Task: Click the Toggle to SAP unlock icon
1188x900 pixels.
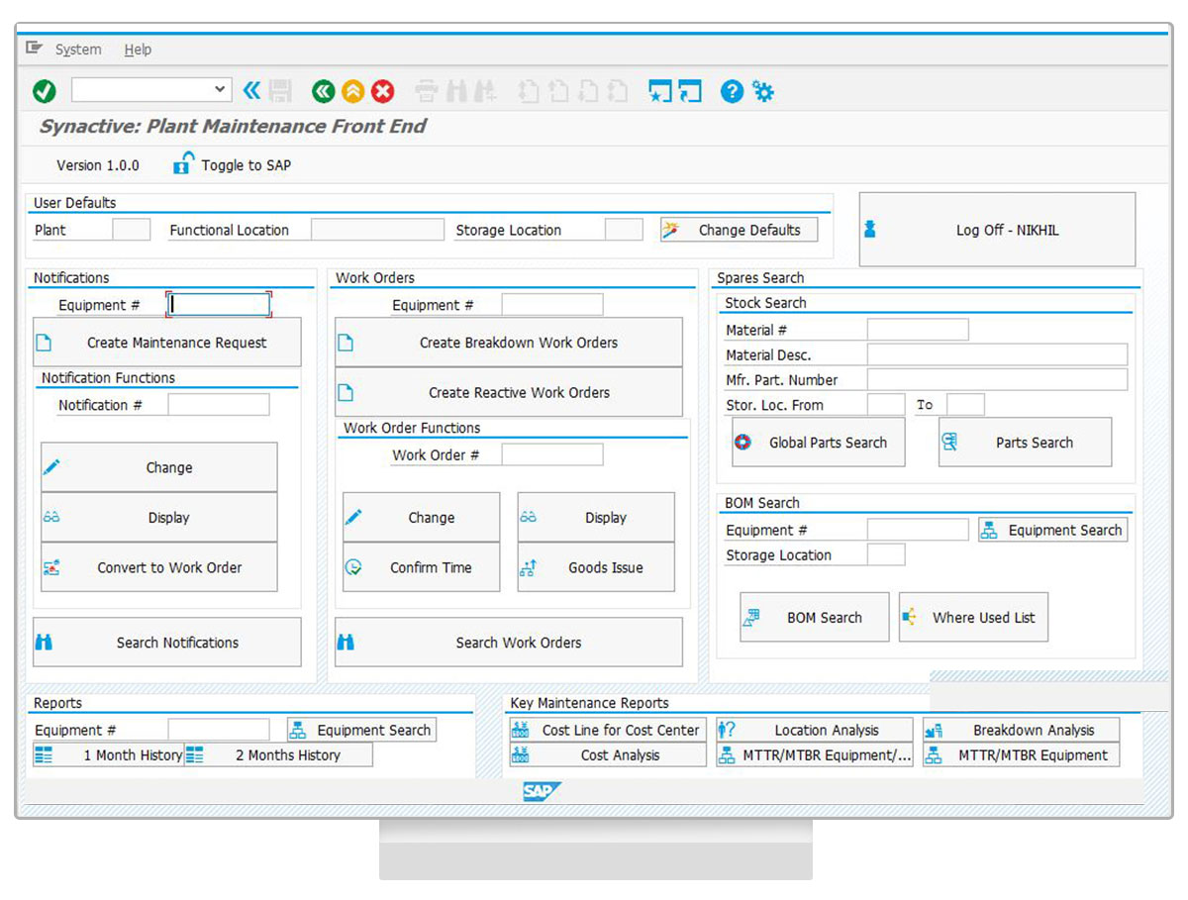Action: tap(183, 162)
